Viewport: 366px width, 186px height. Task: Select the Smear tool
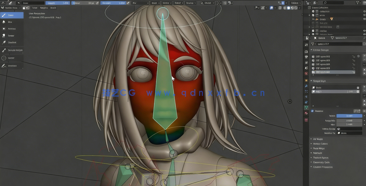pyautogui.click(x=12, y=35)
